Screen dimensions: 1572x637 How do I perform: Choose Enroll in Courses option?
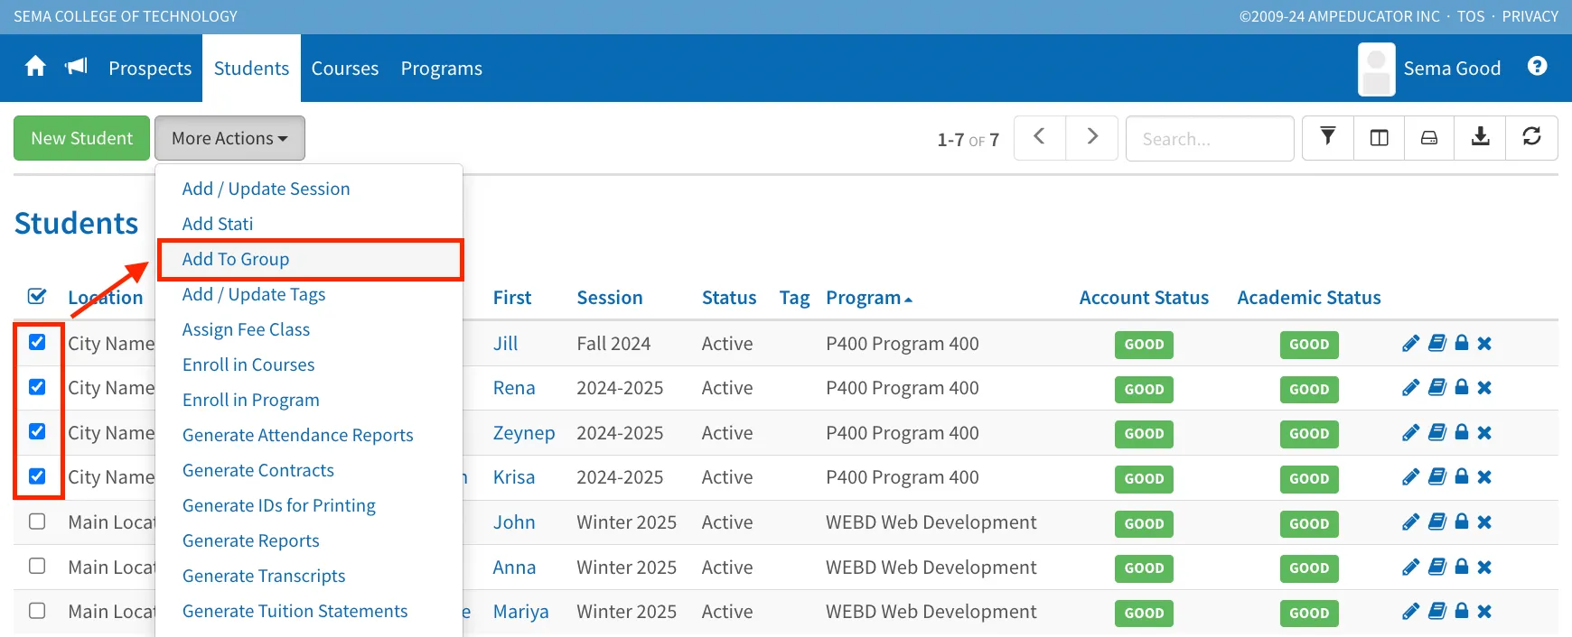click(x=248, y=365)
